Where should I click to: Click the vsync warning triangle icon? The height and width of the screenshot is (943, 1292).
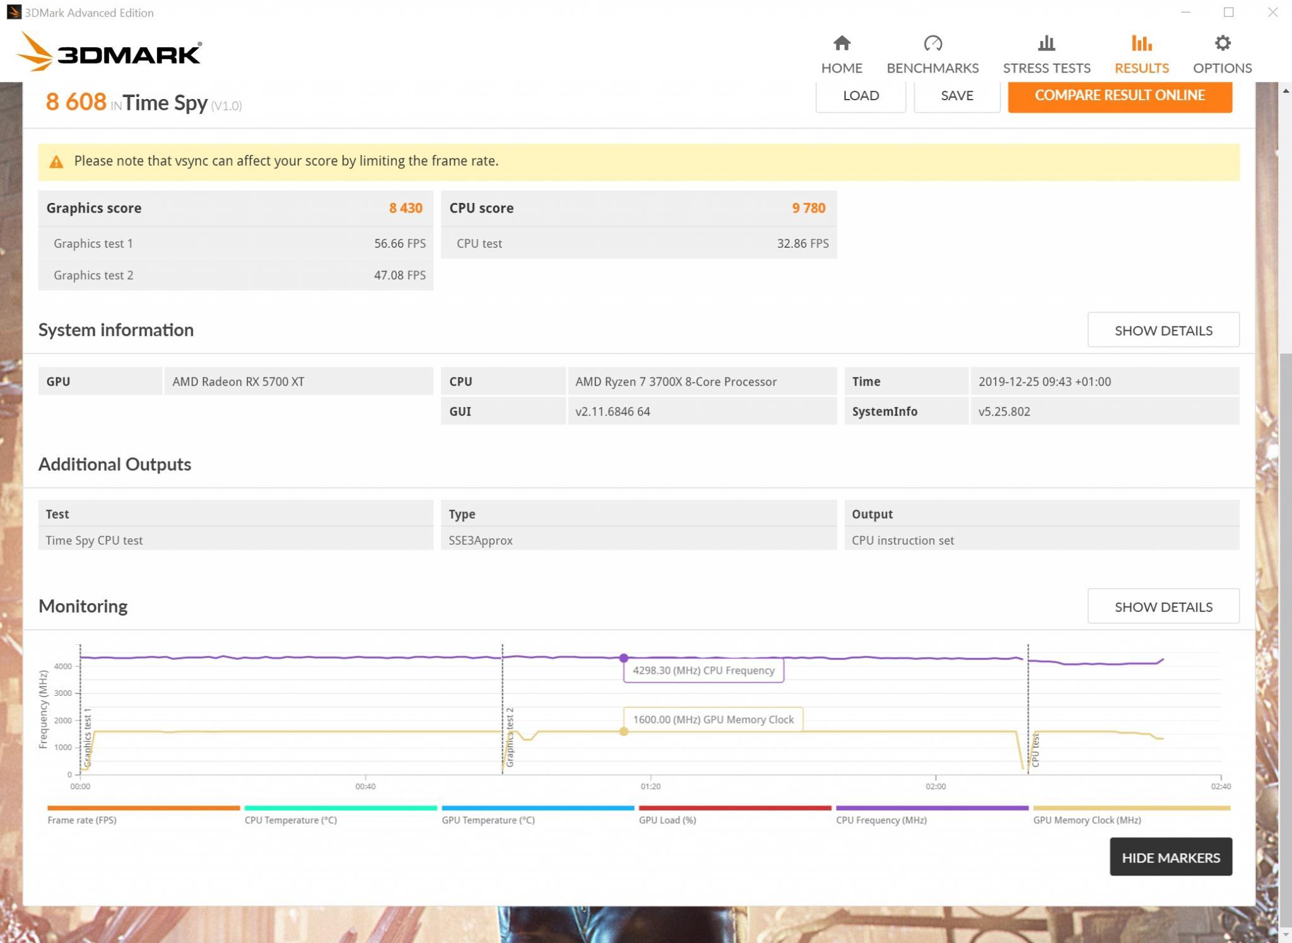pyautogui.click(x=56, y=162)
